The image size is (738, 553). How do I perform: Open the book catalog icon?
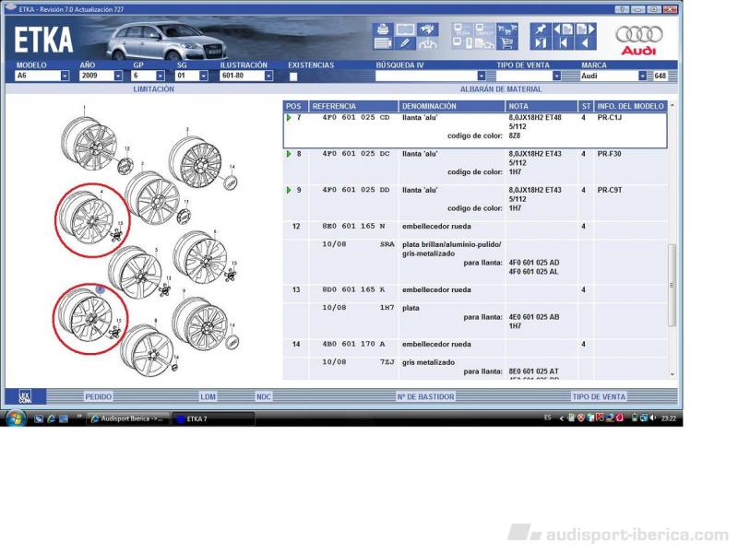coord(405,29)
